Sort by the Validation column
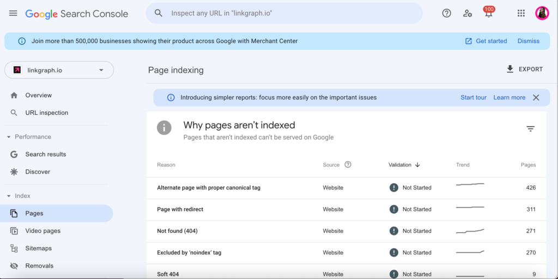Screen dimensions: 558x279 click(x=404, y=165)
